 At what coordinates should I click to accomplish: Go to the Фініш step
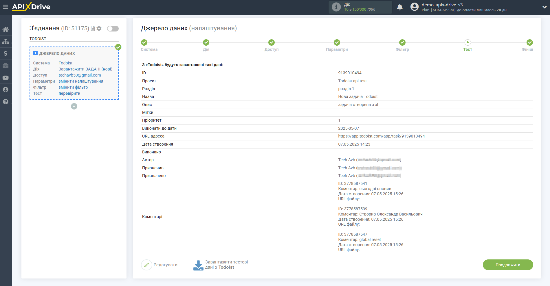coord(527,46)
